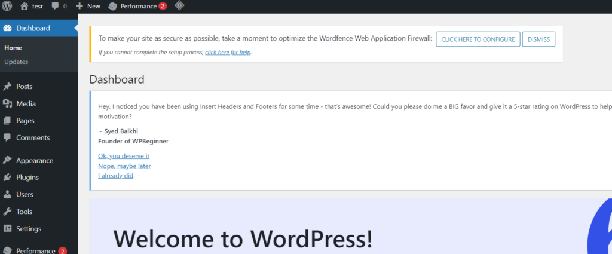Click the diamond-shaped icon in admin bar

click(x=179, y=6)
